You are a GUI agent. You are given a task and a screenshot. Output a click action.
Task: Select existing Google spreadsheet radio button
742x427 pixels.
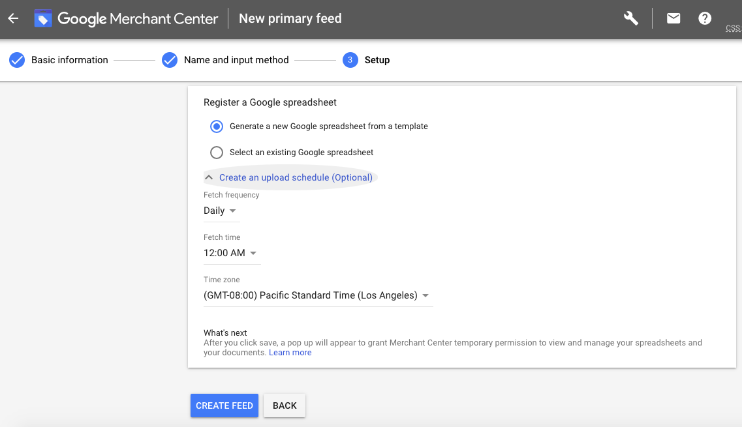point(217,153)
